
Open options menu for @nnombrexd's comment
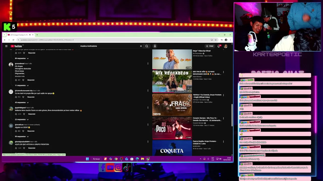(148, 64)
